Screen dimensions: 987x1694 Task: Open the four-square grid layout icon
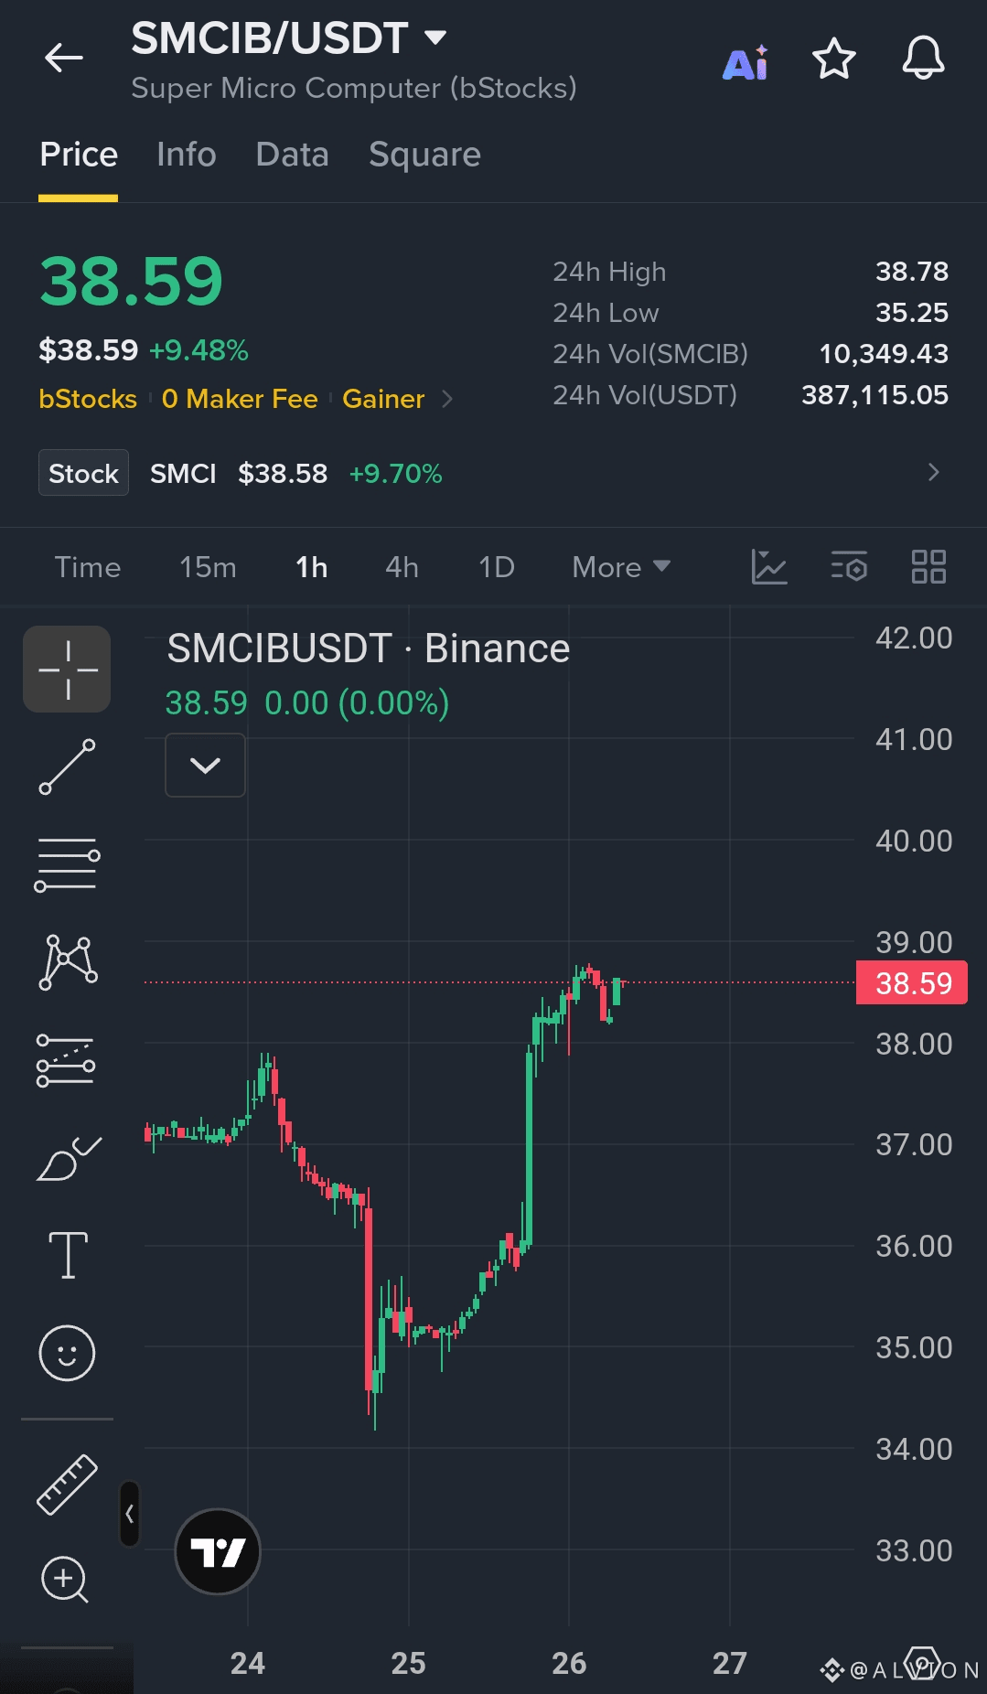(x=928, y=567)
